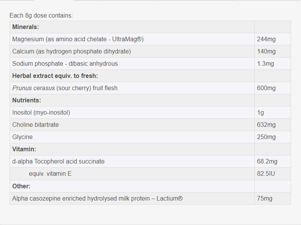Click the 632mg choline amount
The image size is (301, 225).
(266, 125)
